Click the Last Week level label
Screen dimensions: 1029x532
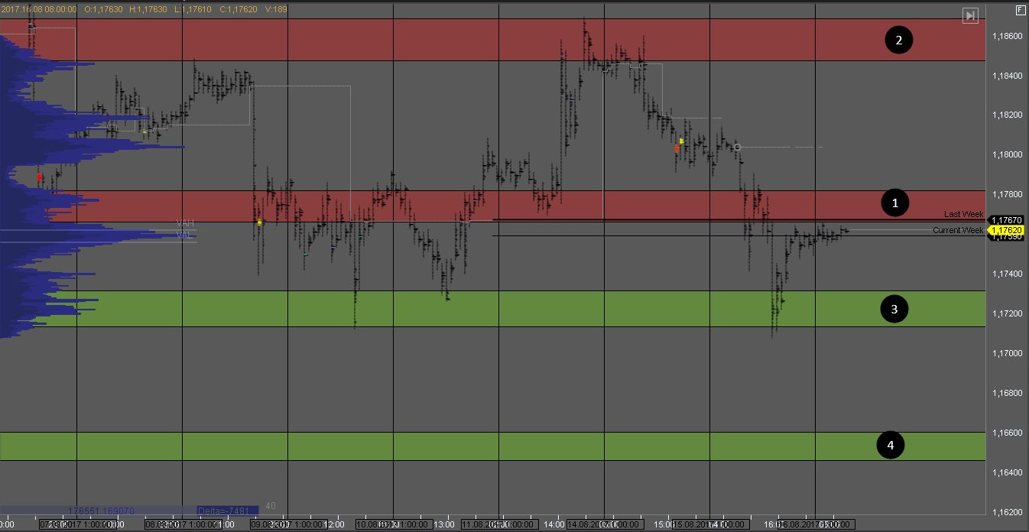(963, 214)
